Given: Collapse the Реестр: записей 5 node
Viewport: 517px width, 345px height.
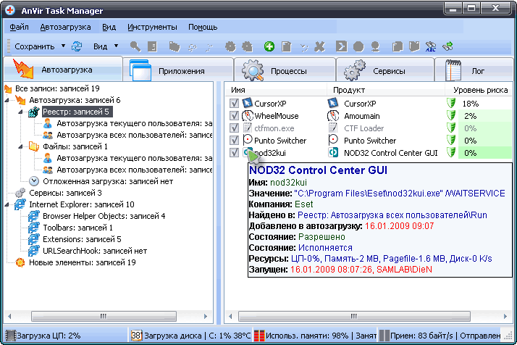Looking at the screenshot, I should 20,112.
